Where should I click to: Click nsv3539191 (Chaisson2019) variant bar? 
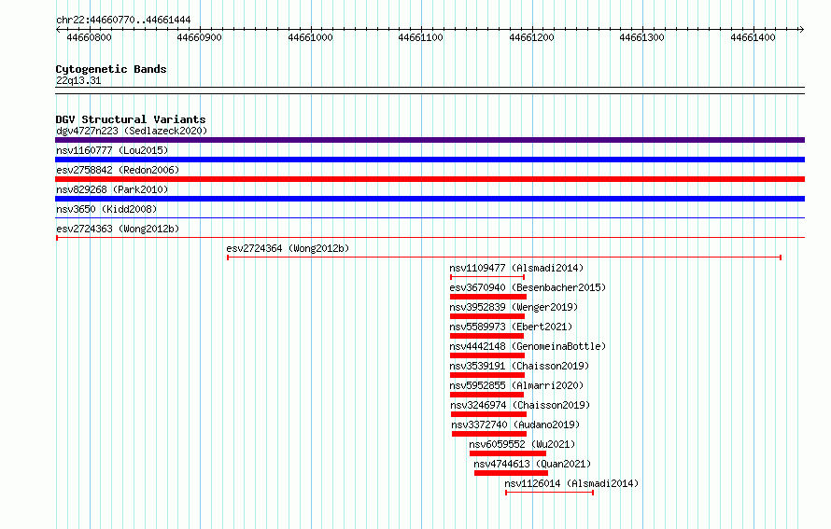[x=487, y=375]
